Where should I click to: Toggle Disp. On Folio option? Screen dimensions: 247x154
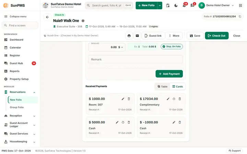(x=172, y=47)
